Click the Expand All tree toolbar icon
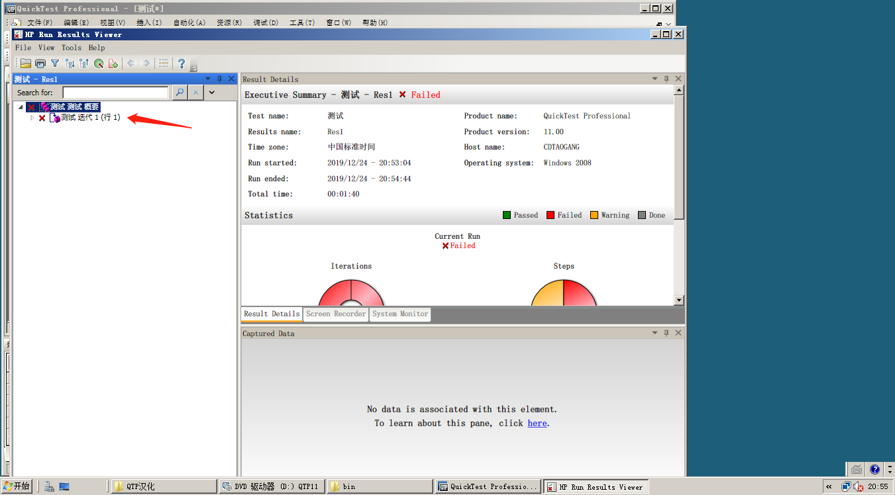The width and height of the screenshot is (895, 495). click(x=70, y=64)
